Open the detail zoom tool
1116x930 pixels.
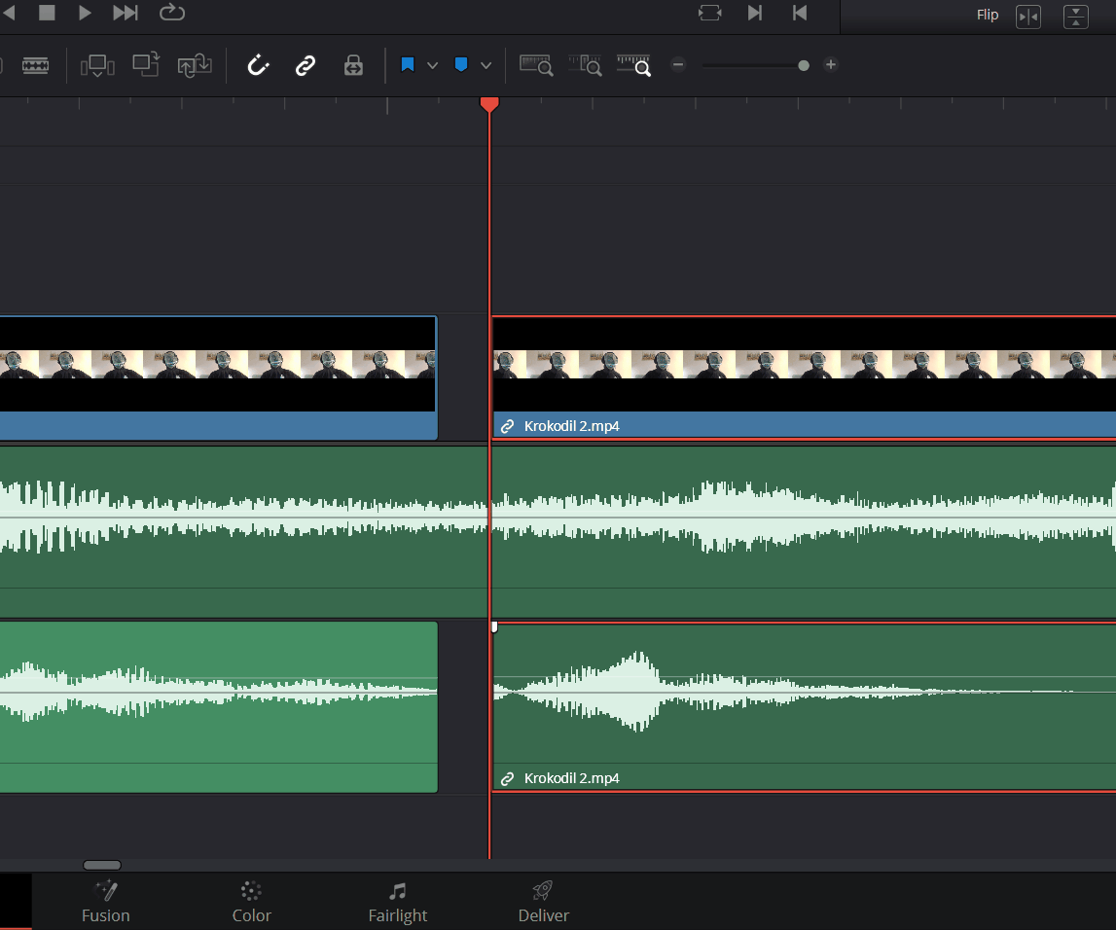(x=585, y=65)
